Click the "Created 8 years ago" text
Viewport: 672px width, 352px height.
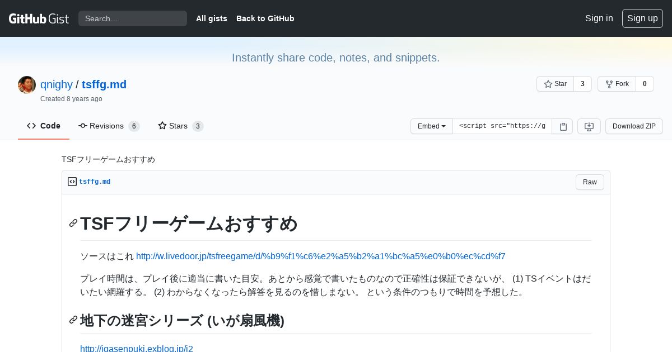(x=71, y=99)
